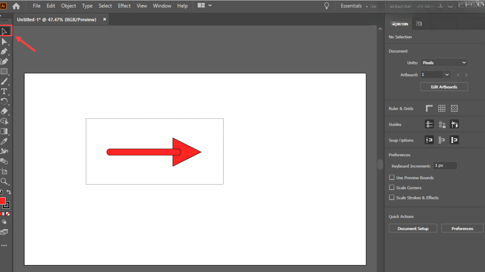The width and height of the screenshot is (485, 272).
Task: Click the Keyboard Increment input field
Action: point(445,166)
